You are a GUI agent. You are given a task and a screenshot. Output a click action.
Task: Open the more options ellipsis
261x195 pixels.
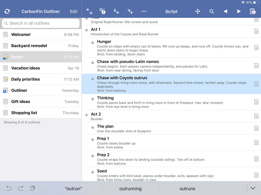click(x=144, y=11)
